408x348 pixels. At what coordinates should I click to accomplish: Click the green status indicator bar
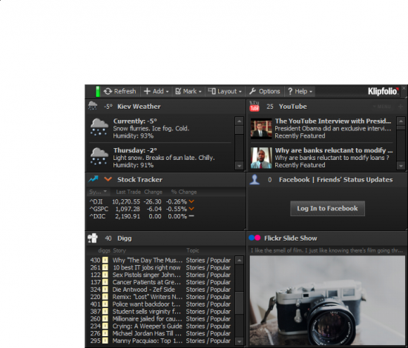point(98,91)
